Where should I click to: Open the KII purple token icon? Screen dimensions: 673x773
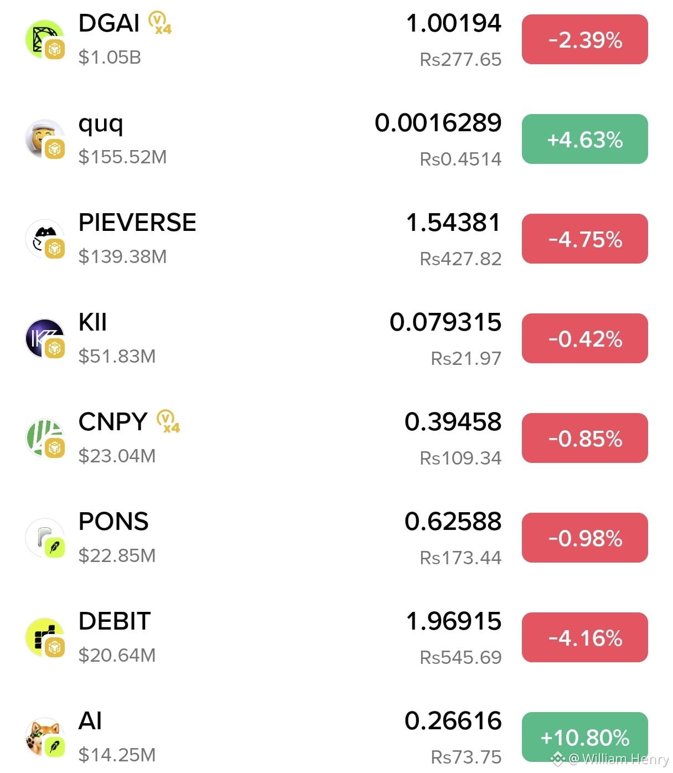[x=45, y=338]
